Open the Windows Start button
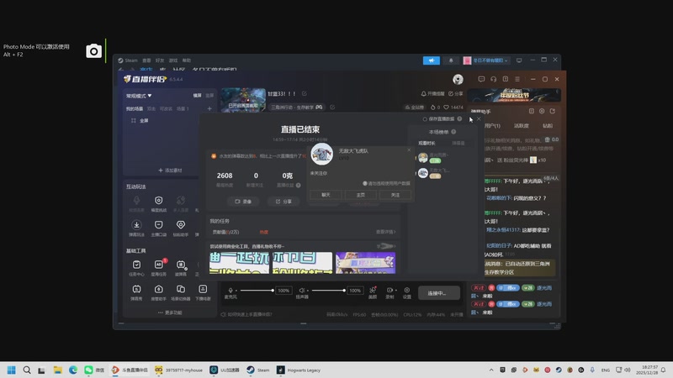This screenshot has height=378, width=673. pos(12,370)
